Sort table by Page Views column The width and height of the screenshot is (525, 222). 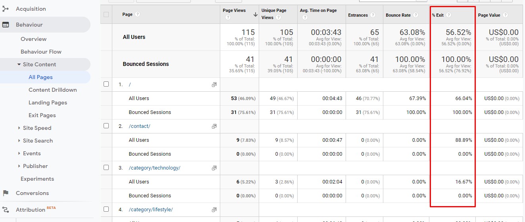pos(234,10)
